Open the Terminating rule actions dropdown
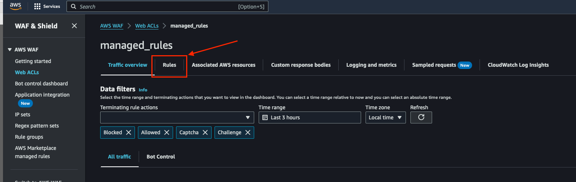The width and height of the screenshot is (576, 182). 177,117
